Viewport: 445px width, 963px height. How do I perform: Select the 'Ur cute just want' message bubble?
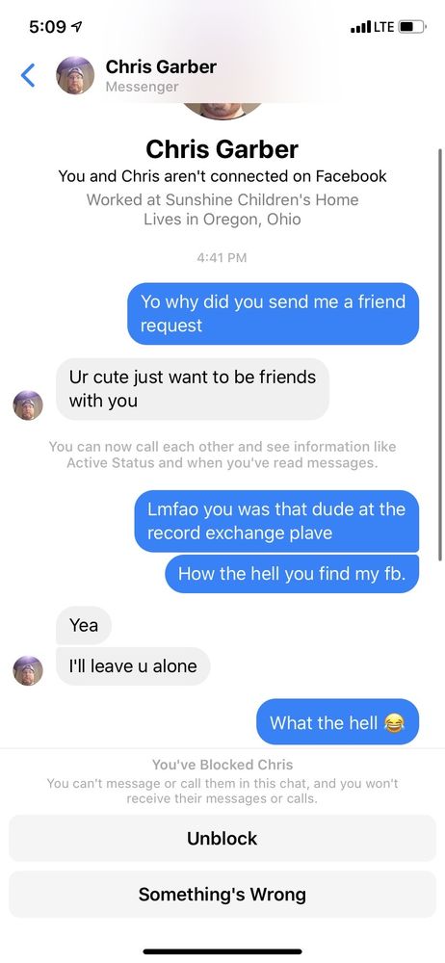tap(193, 389)
